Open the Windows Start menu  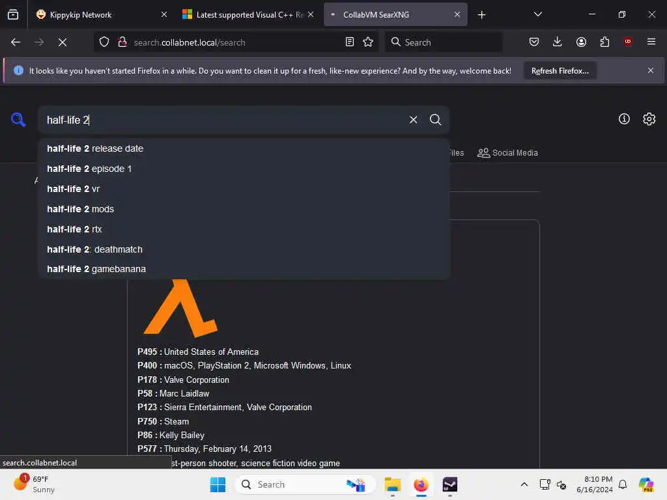(218, 484)
